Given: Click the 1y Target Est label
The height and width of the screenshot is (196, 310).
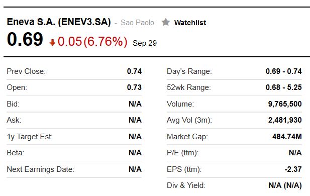Looking at the screenshot, I should tap(30, 137).
